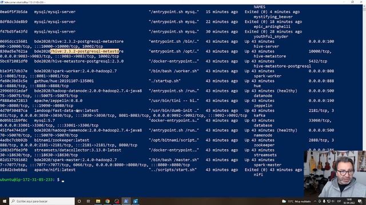Click container ID f47bd5fa43fd
The width and height of the screenshot is (366, 205).
[14, 32]
